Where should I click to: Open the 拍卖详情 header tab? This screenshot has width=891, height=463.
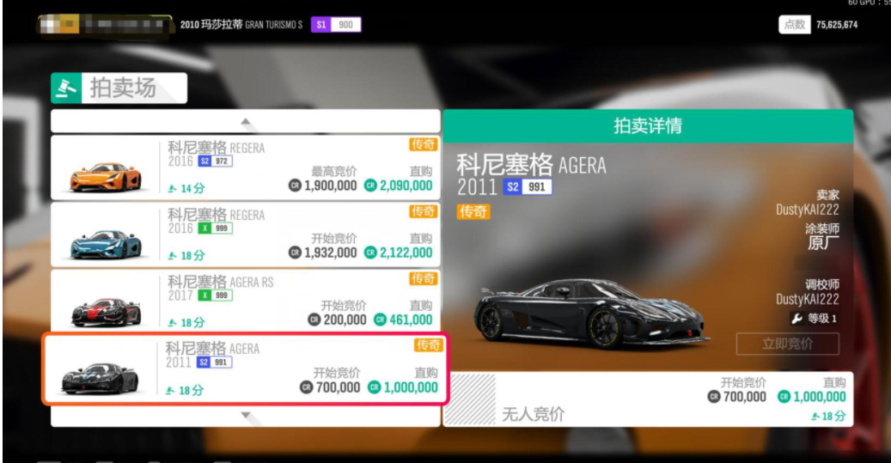[648, 126]
